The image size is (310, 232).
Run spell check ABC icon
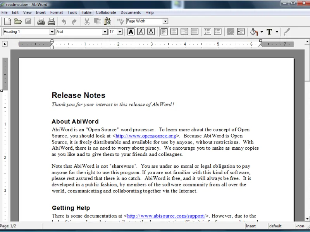[120, 21]
